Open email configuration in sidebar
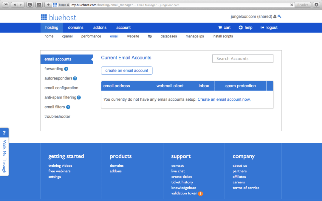 tap(61, 88)
